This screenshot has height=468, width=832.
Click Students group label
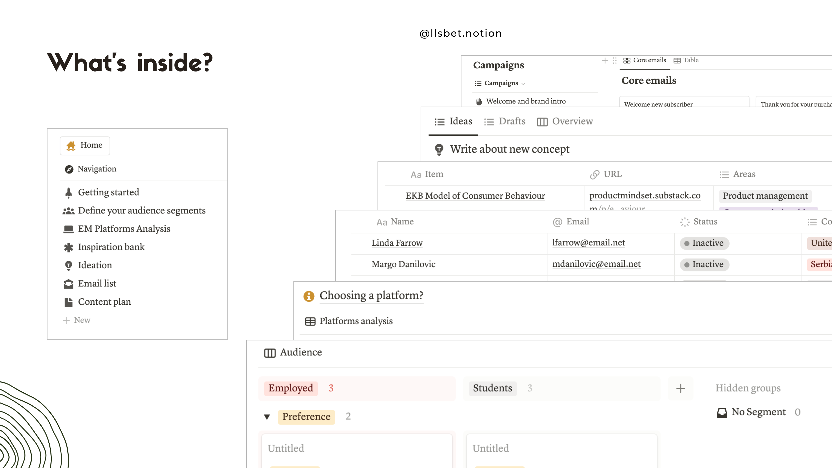[x=492, y=388]
